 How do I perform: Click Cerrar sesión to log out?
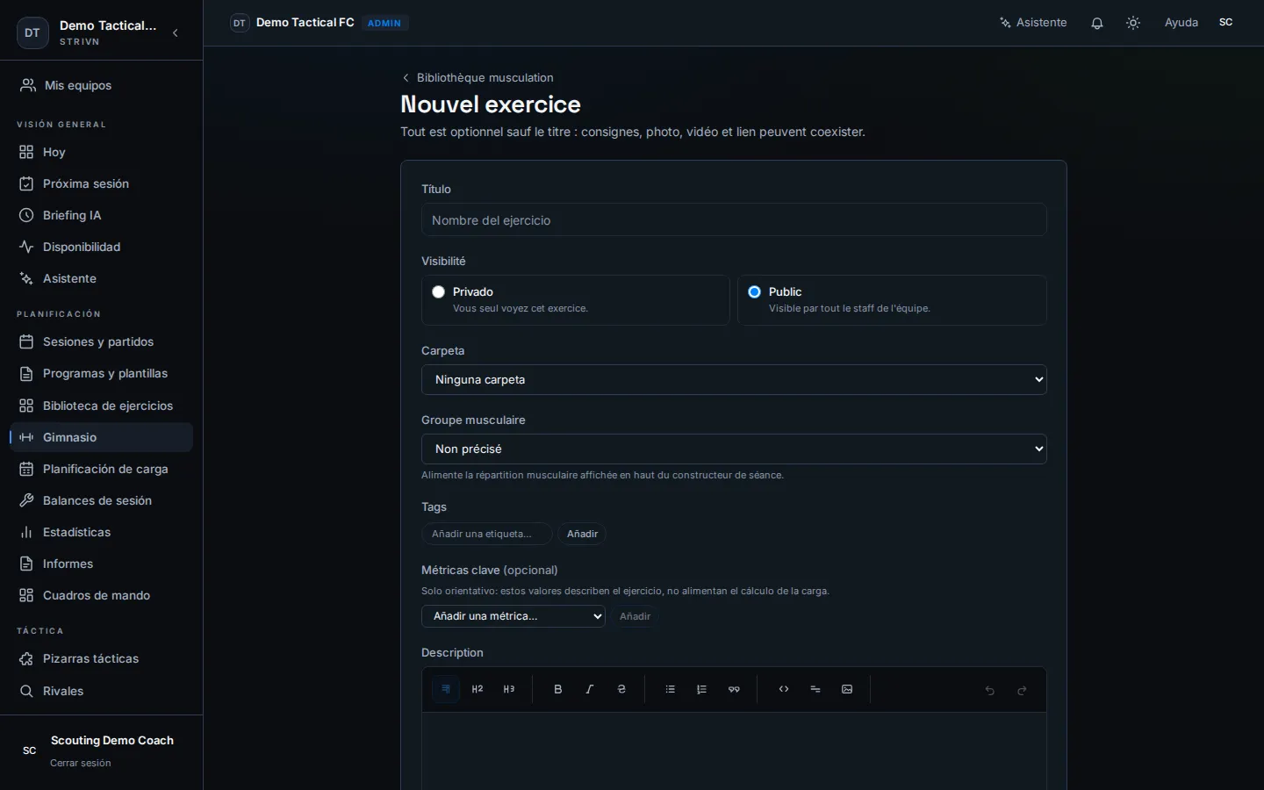tap(81, 764)
